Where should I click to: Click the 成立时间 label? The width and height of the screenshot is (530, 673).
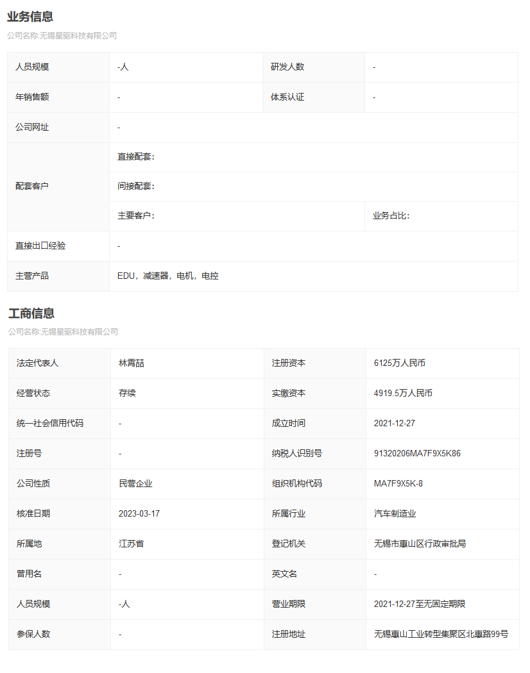289,423
